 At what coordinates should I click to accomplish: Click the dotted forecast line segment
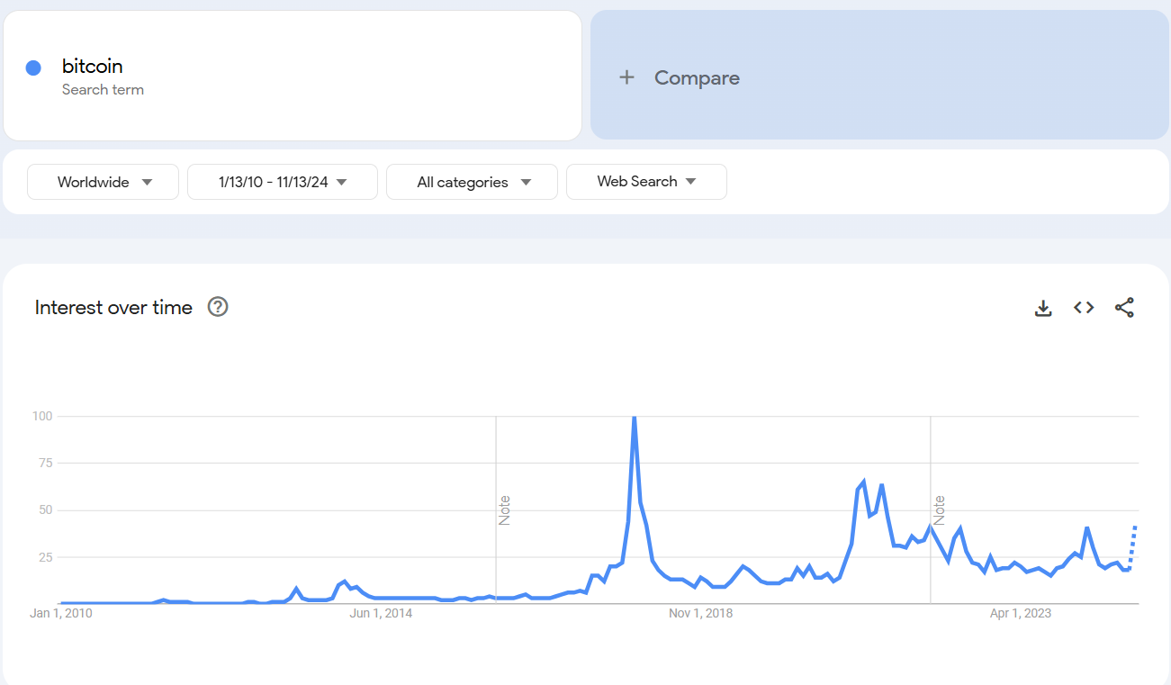pos(1132,546)
